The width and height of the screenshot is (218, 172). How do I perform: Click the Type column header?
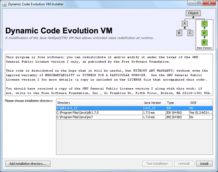[x=177, y=103]
